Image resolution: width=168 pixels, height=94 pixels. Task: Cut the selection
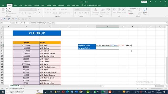click(8, 9)
